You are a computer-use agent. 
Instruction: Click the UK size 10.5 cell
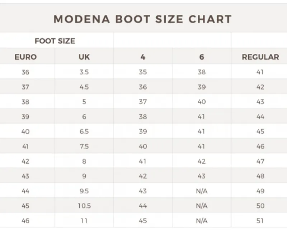84,206
